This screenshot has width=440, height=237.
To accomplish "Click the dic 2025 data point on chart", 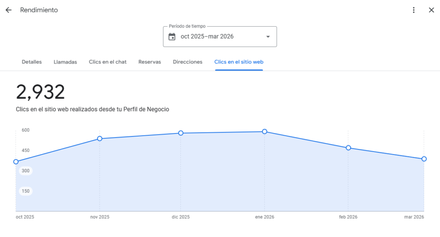I will (x=181, y=133).
